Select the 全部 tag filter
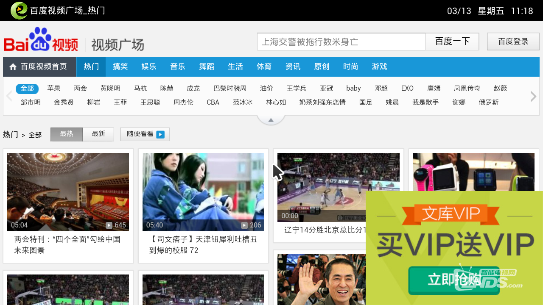Screen dimensions: 543x305 point(27,89)
